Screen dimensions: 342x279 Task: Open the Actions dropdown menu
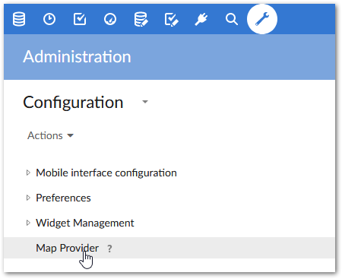point(50,135)
